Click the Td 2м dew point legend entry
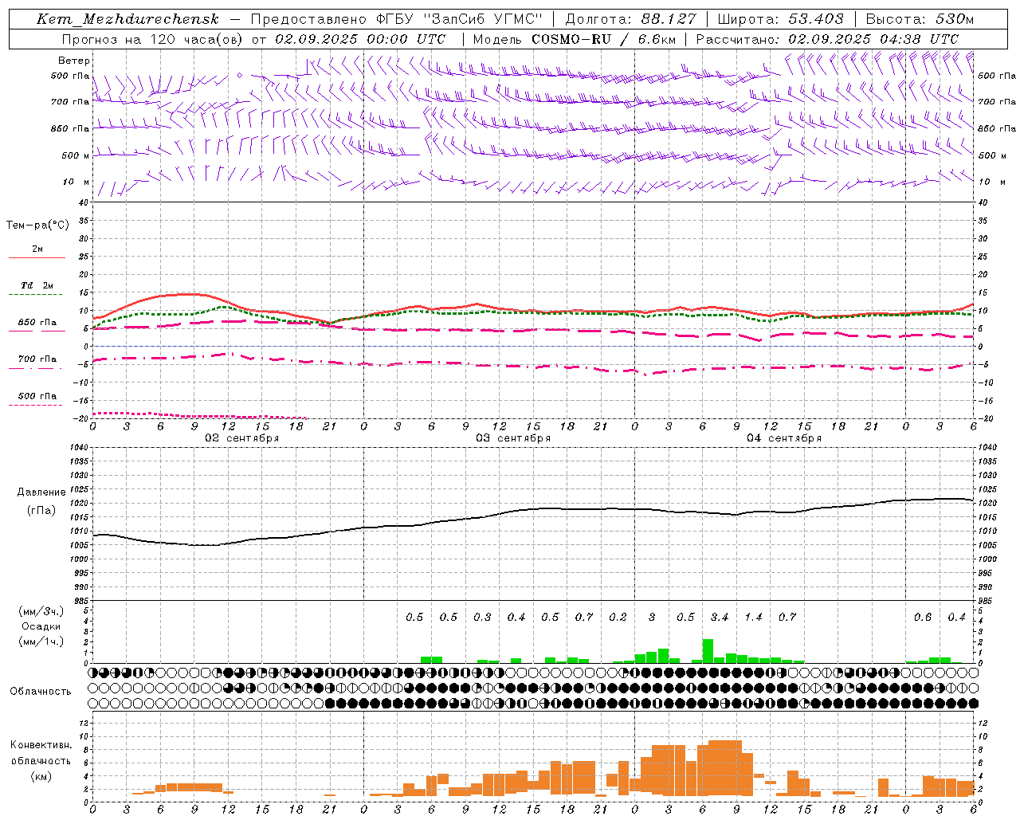This screenshot has width=1020, height=816. click(37, 285)
